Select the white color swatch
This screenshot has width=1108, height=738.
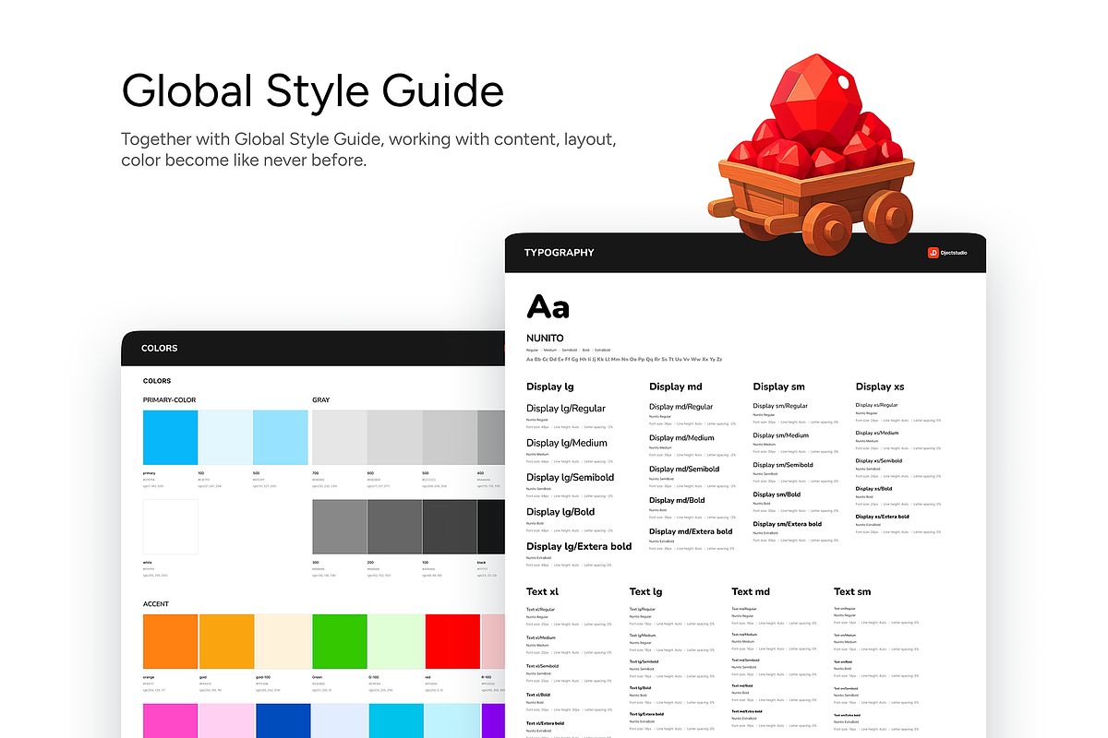[x=171, y=527]
